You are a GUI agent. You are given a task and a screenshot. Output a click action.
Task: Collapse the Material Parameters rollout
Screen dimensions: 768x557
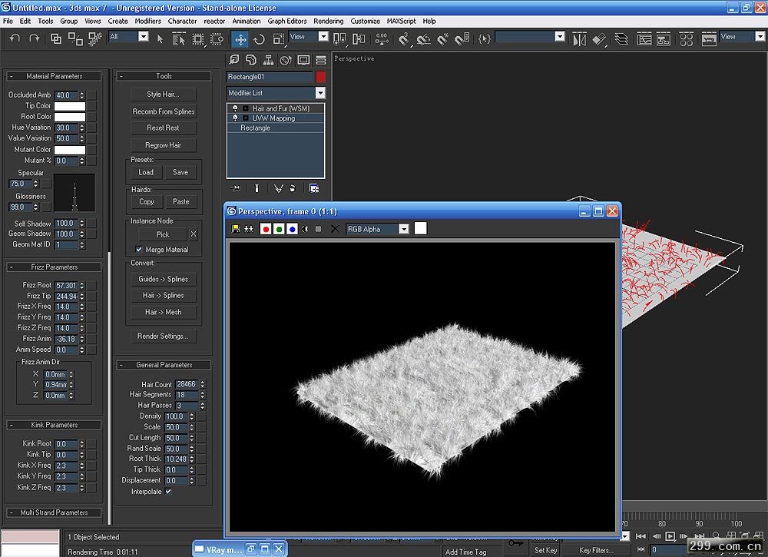click(54, 76)
